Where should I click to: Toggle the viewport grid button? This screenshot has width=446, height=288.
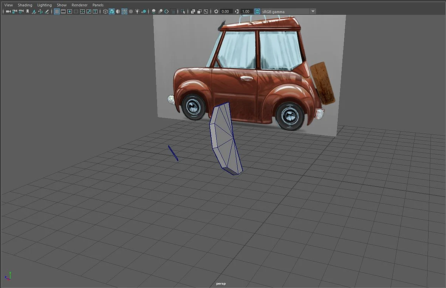57,11
